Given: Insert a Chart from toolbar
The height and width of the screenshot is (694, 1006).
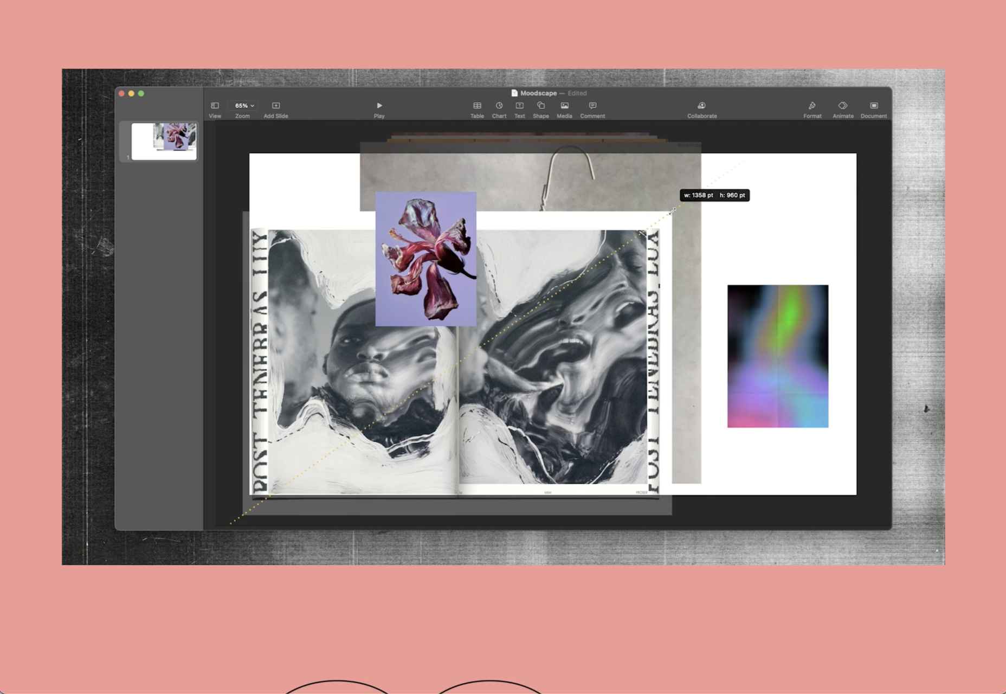Looking at the screenshot, I should [x=499, y=109].
